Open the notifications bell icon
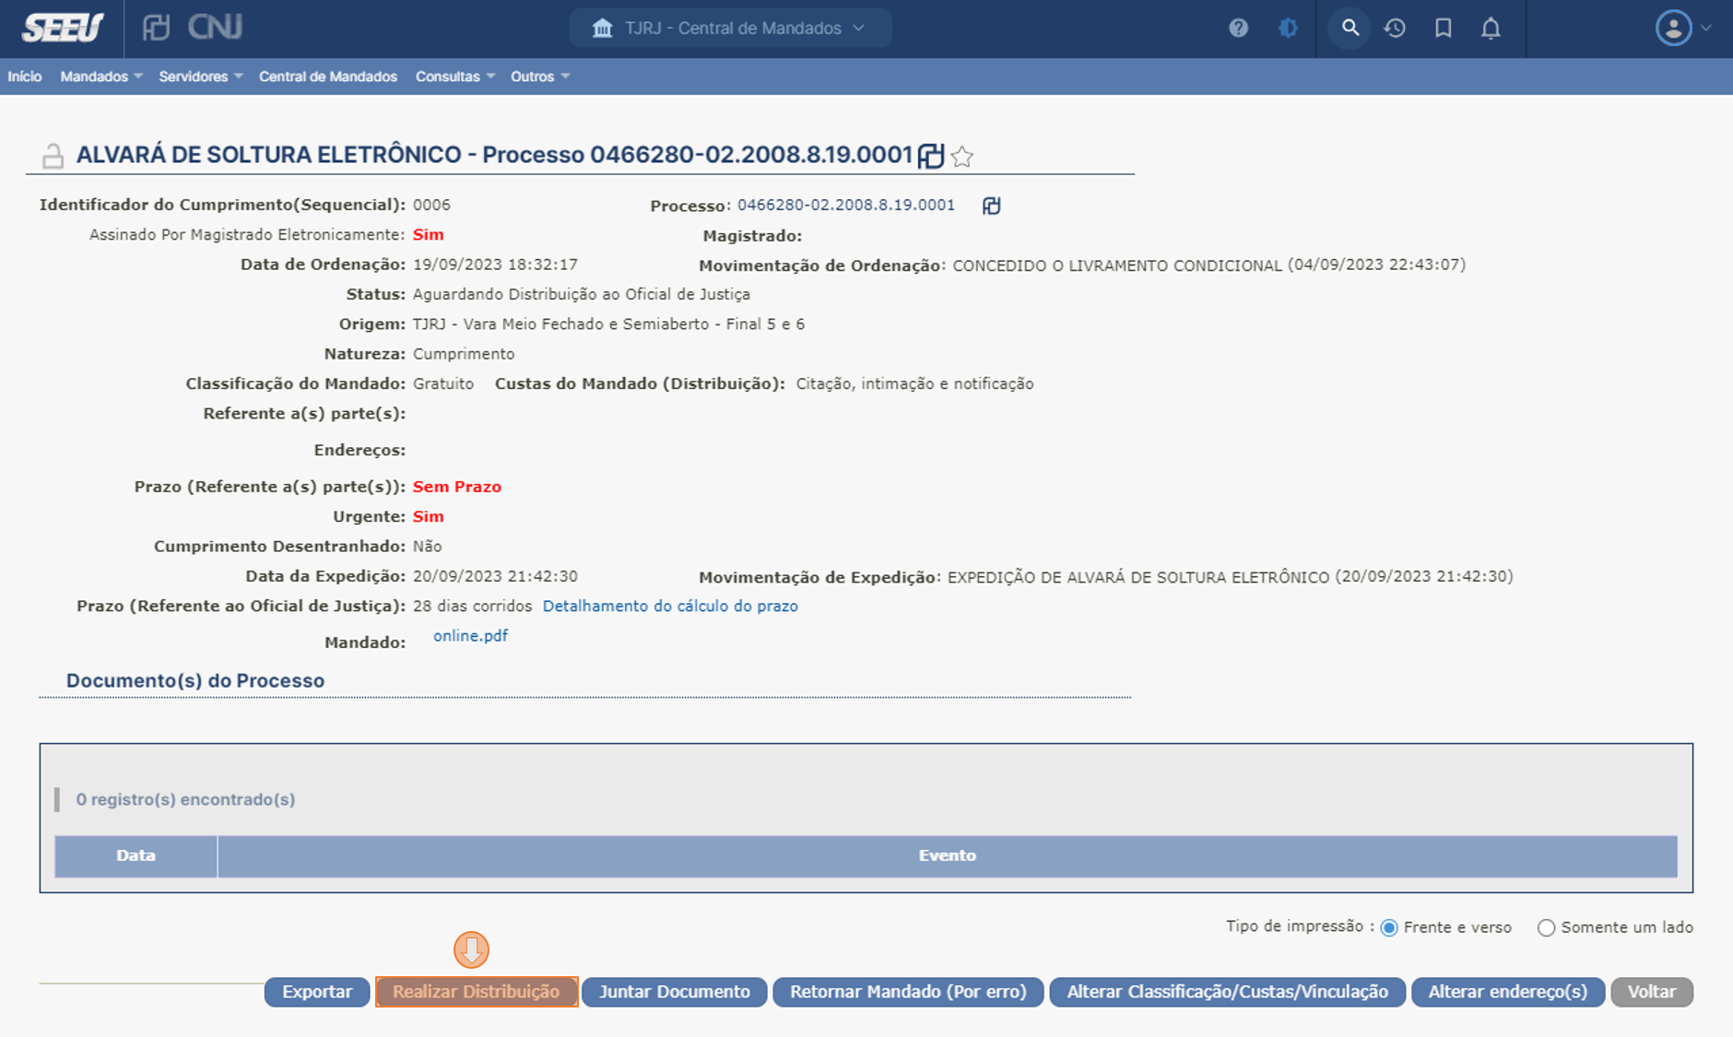The height and width of the screenshot is (1037, 1733). click(x=1491, y=28)
